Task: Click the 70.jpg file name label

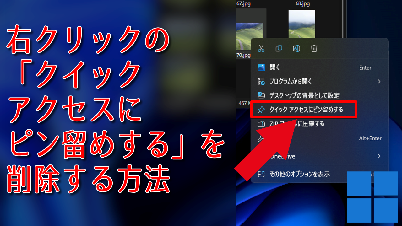Action: coord(244,56)
